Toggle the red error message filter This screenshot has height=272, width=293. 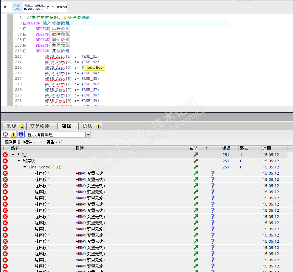(5, 134)
